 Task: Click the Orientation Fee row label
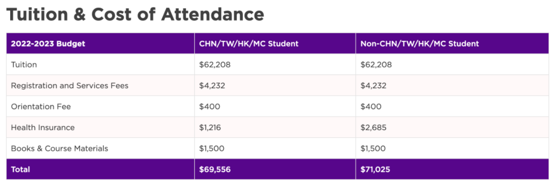[41, 107]
